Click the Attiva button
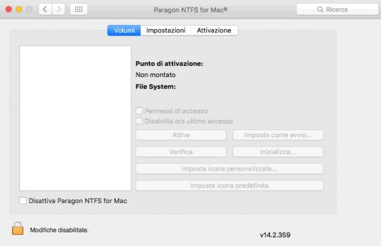This screenshot has height=246, width=381. (x=181, y=135)
